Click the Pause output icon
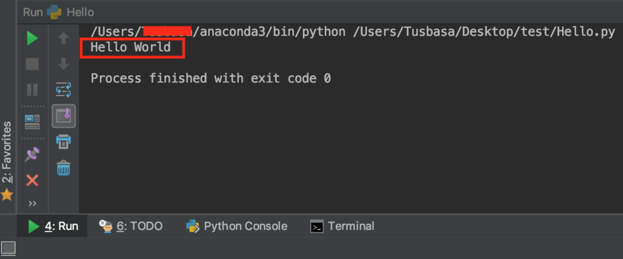This screenshot has width=623, height=259. 32,90
